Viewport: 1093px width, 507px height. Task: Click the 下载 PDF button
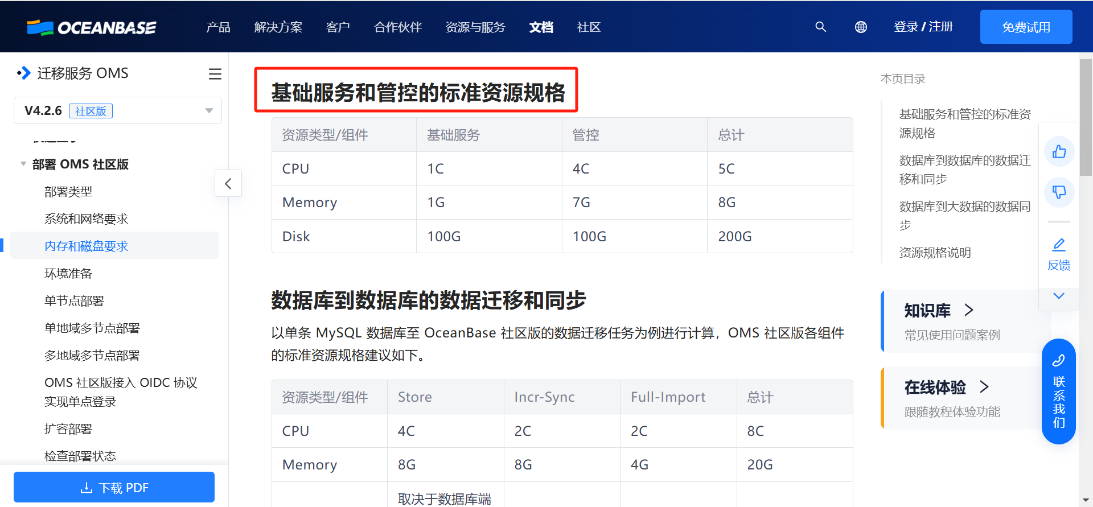[114, 488]
